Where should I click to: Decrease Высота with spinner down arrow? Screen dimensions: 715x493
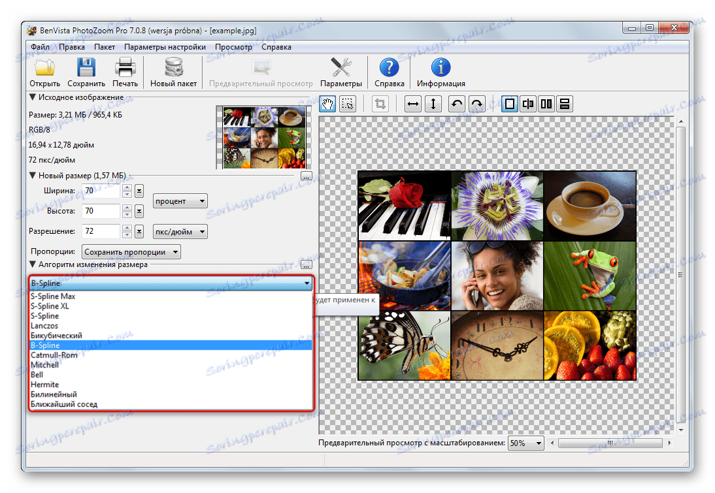[x=127, y=215]
